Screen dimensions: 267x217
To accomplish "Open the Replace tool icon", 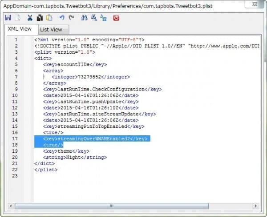I will pyautogui.click(x=104, y=18).
